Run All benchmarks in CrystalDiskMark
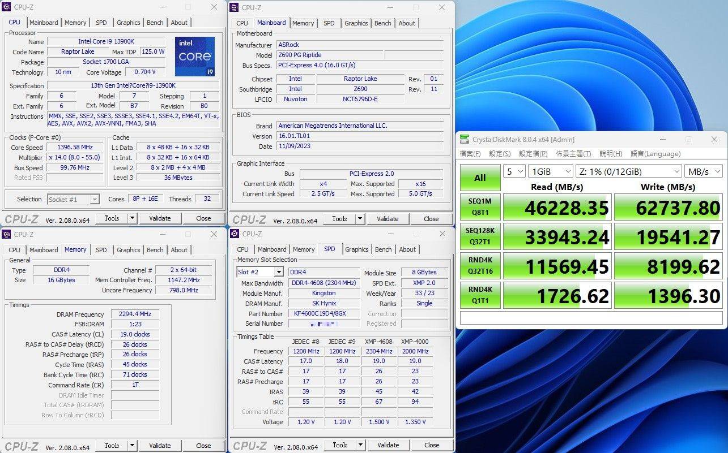The height and width of the screenshot is (453, 728). pos(480,178)
